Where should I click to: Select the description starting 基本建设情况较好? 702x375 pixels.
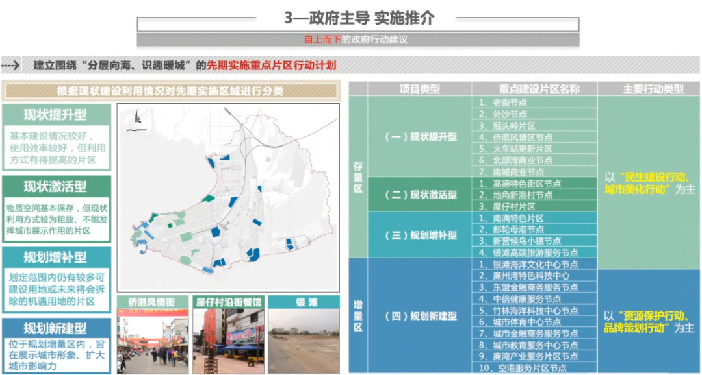pyautogui.click(x=57, y=147)
